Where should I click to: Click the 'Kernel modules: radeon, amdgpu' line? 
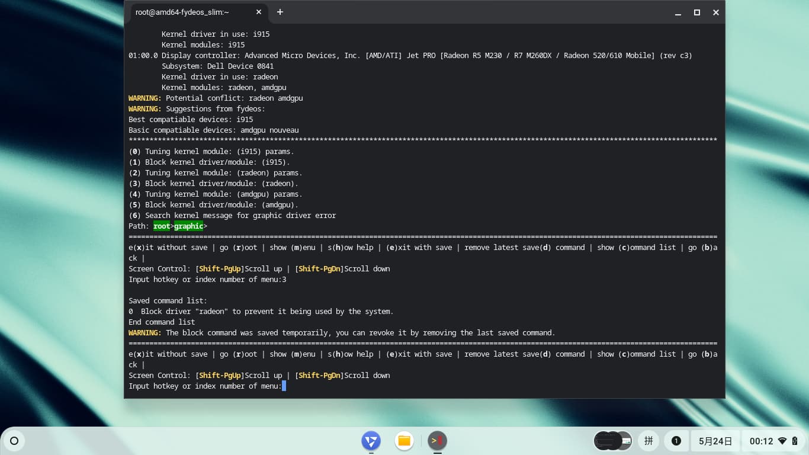pyautogui.click(x=224, y=88)
